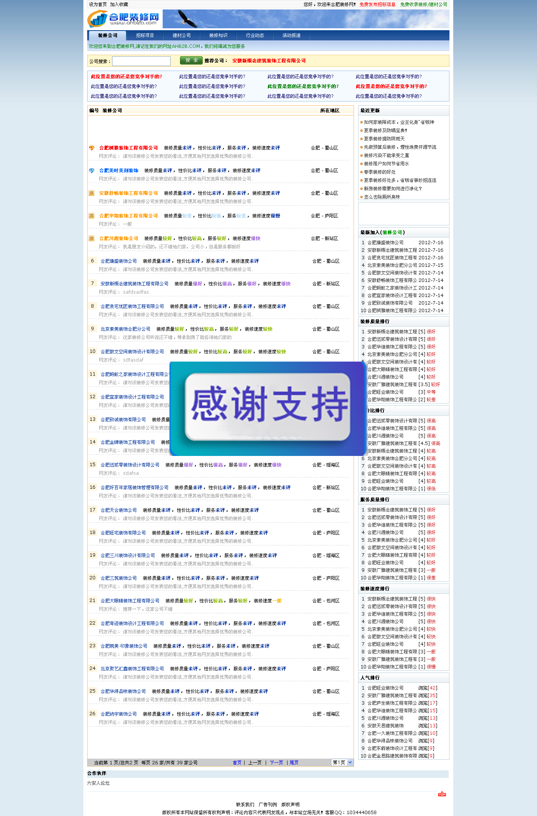Screen dimensions: 537x816
Task: Click the 联系我们 footer link
Action: pyautogui.click(x=245, y=805)
